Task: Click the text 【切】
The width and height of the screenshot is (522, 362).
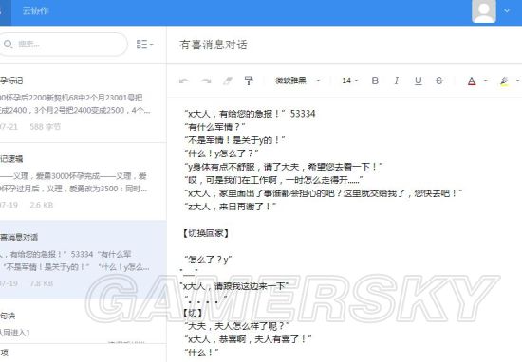Action: point(193,313)
